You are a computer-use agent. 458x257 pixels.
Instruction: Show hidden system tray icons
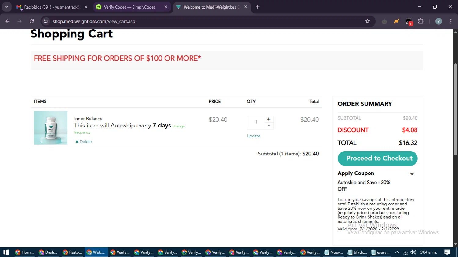(x=397, y=252)
